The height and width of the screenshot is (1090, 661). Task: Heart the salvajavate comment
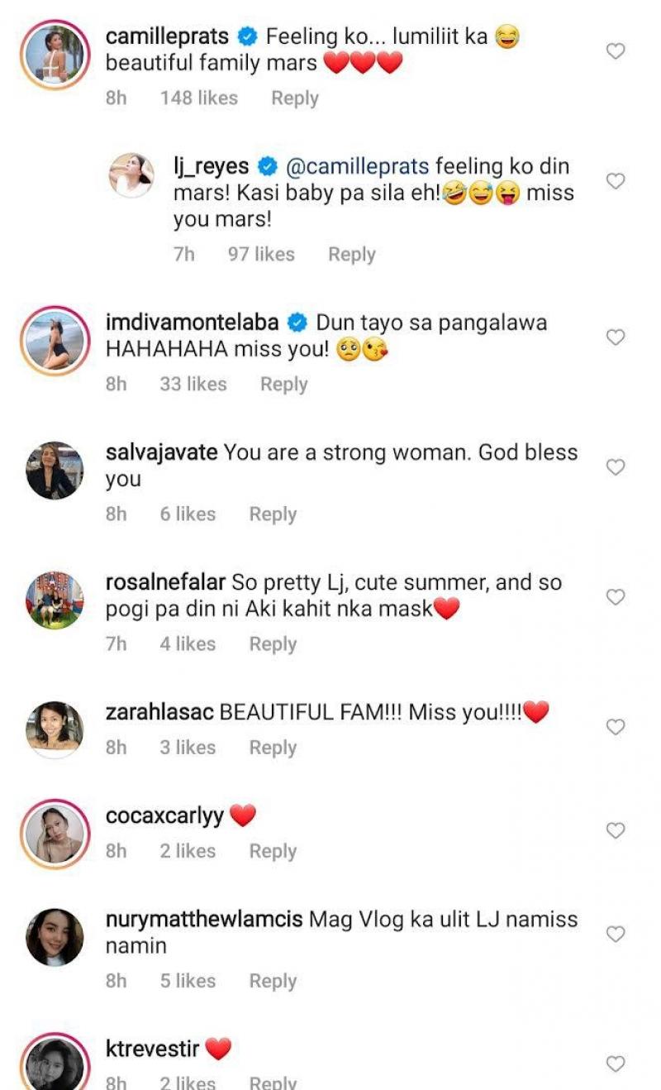[616, 467]
